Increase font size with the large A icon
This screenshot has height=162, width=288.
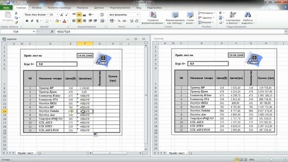(x=62, y=15)
